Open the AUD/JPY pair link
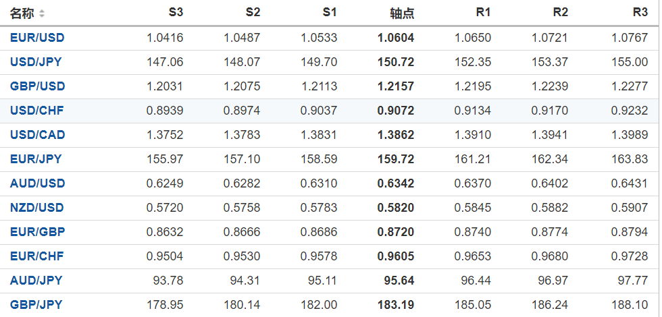 [x=36, y=281]
